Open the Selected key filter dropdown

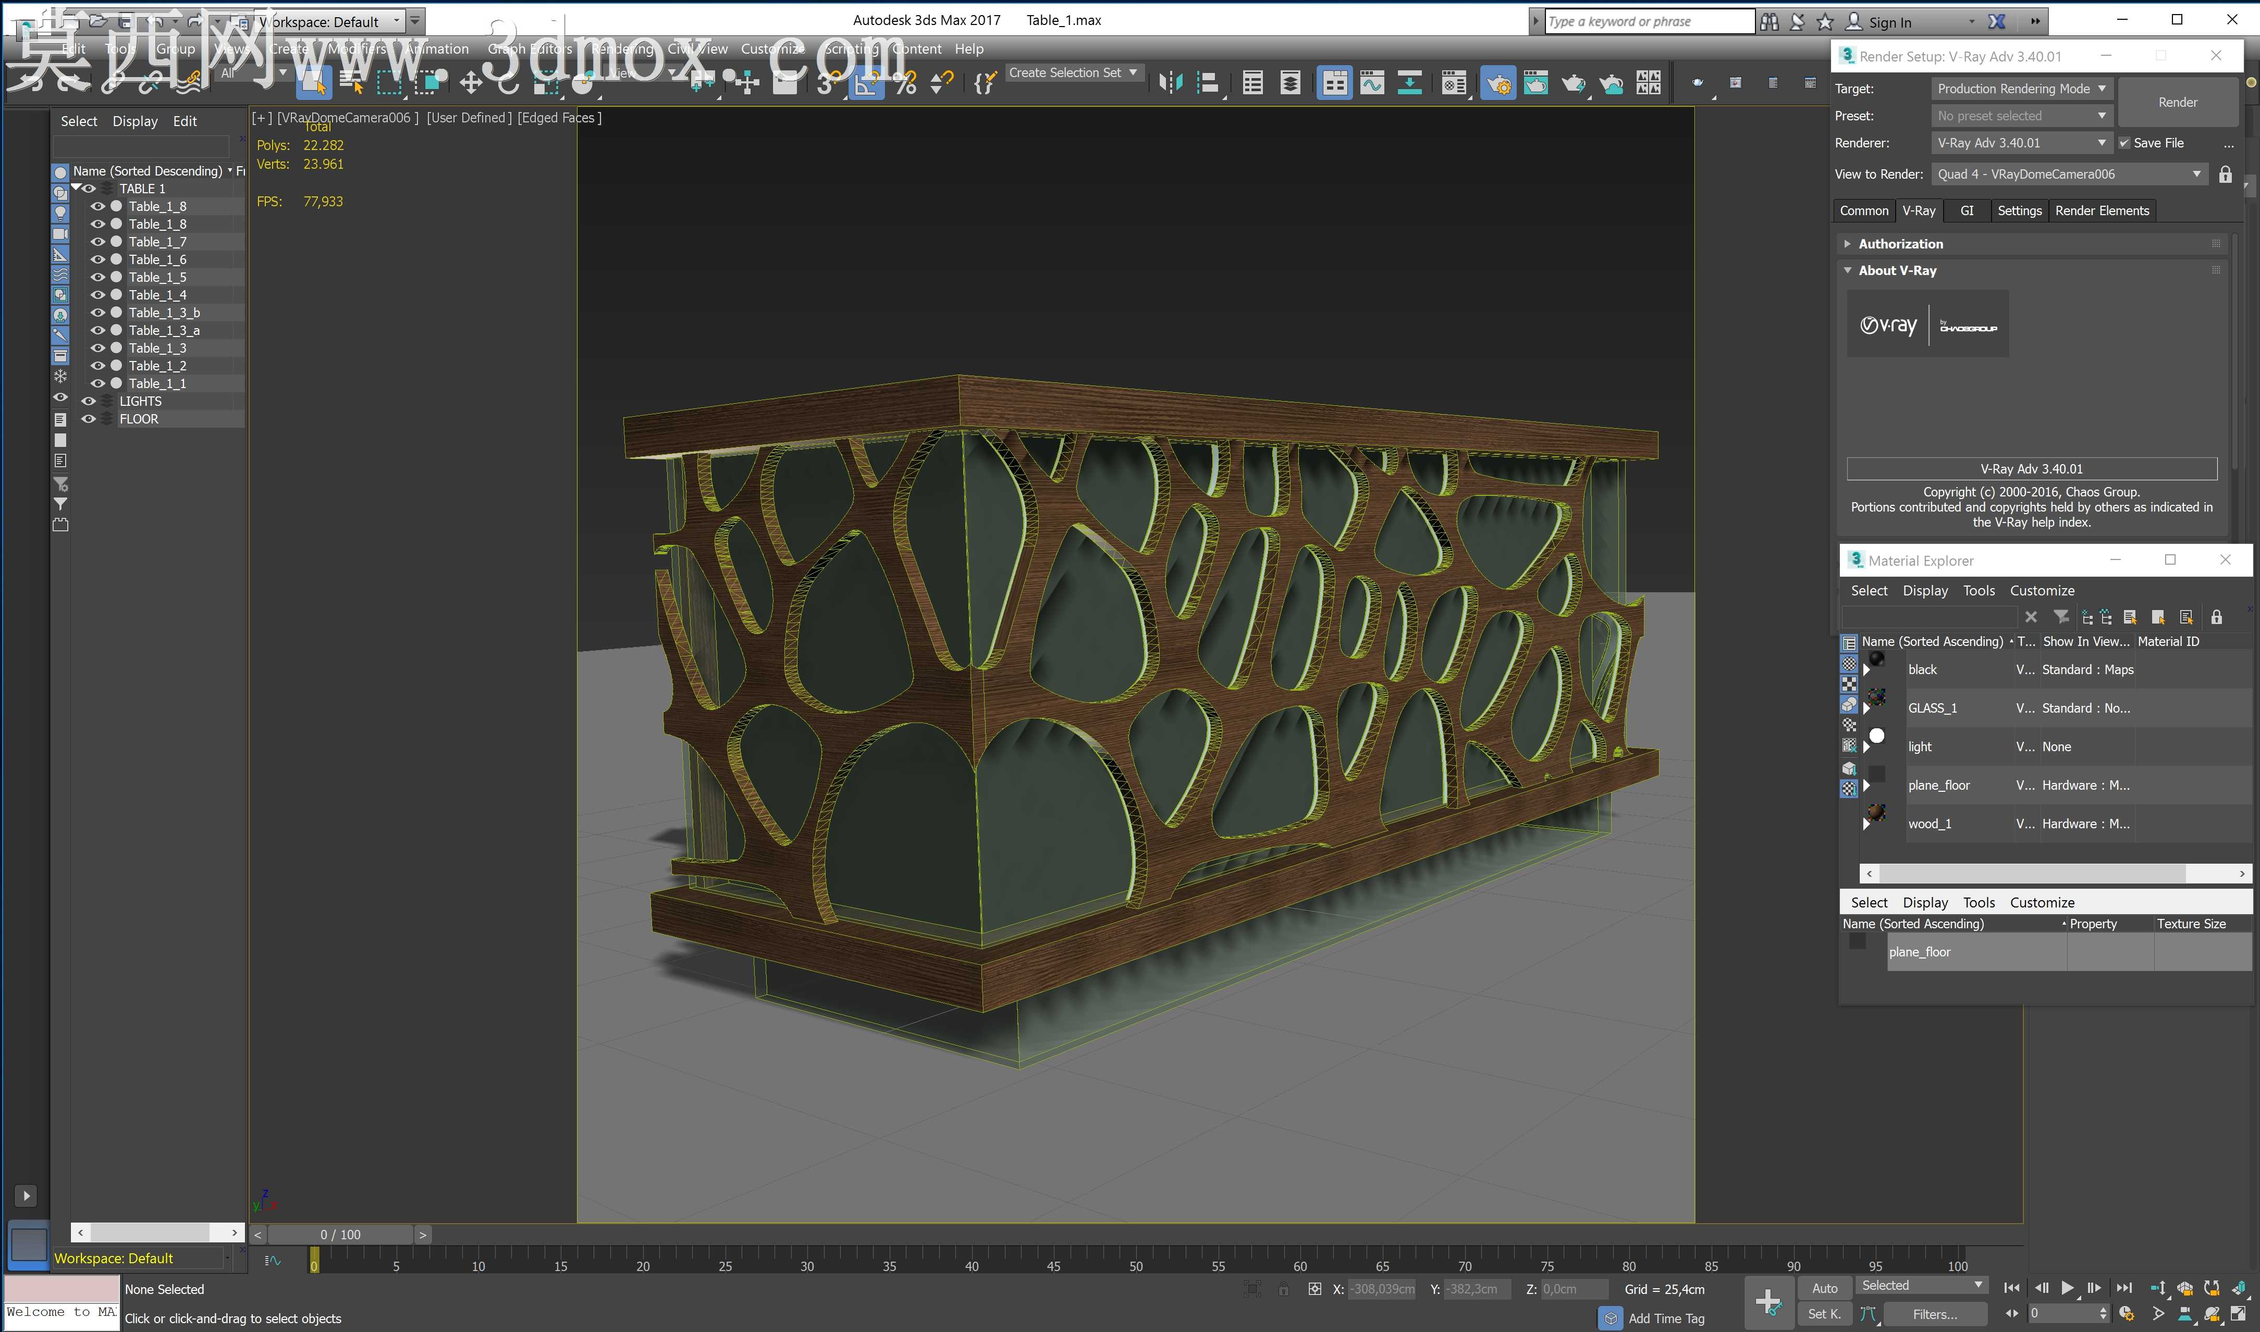pos(1922,1286)
